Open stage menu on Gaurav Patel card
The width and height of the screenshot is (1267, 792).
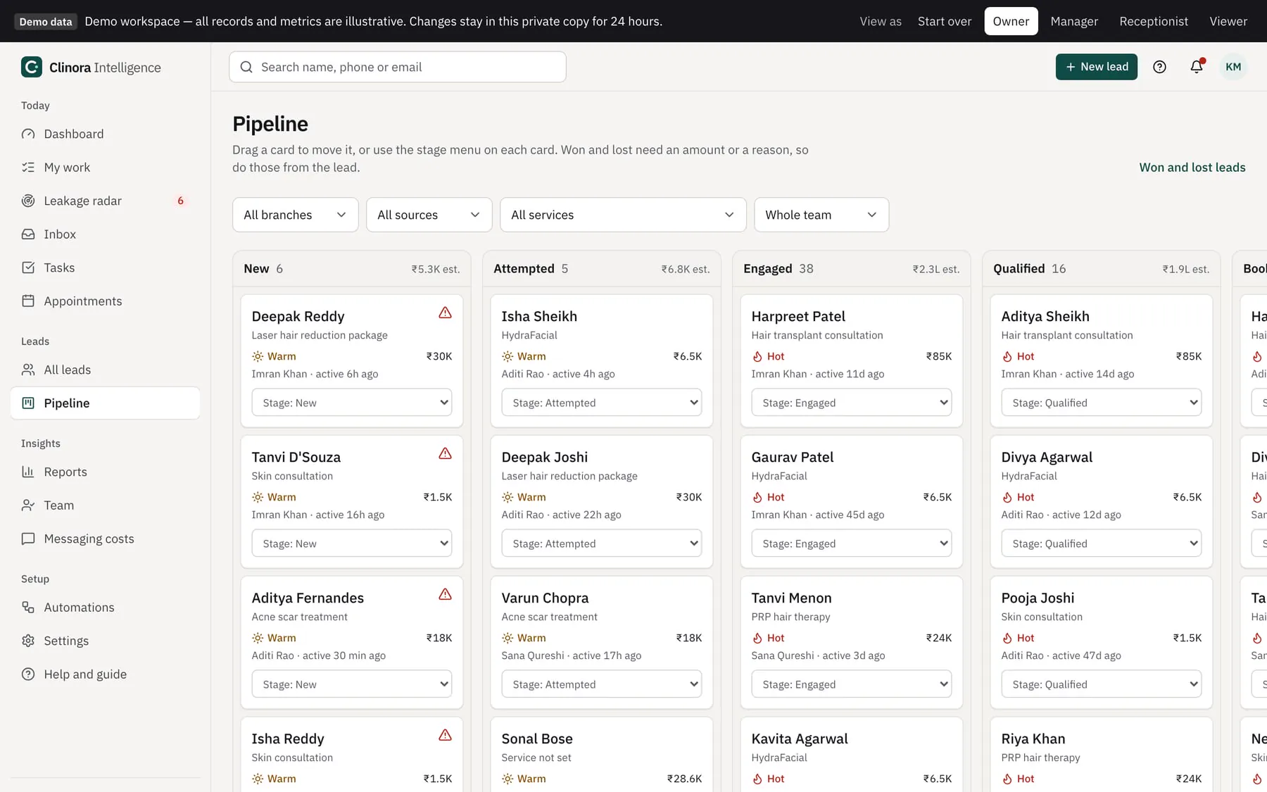852,543
